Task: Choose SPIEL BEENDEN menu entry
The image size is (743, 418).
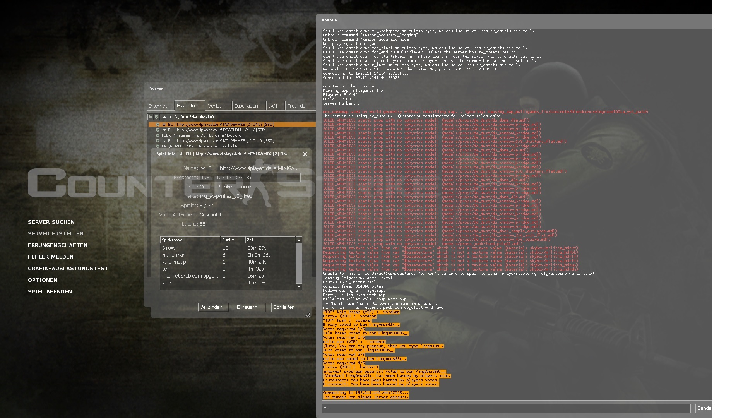Action: point(50,292)
